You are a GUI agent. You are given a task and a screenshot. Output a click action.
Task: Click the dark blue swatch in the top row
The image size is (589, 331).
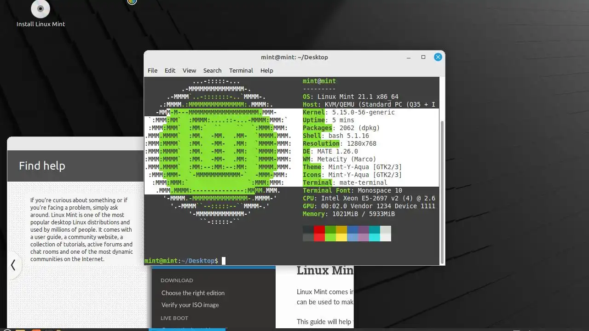point(352,229)
